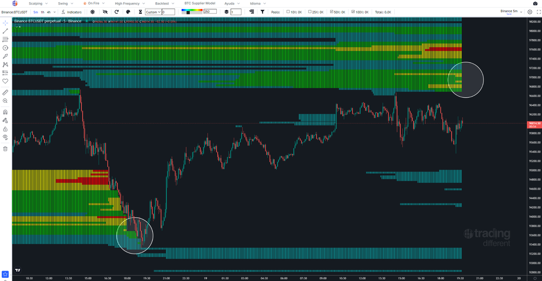Image resolution: width=542 pixels, height=281 pixels.
Task: Enable the 10X pool checkbox
Action: point(288,12)
